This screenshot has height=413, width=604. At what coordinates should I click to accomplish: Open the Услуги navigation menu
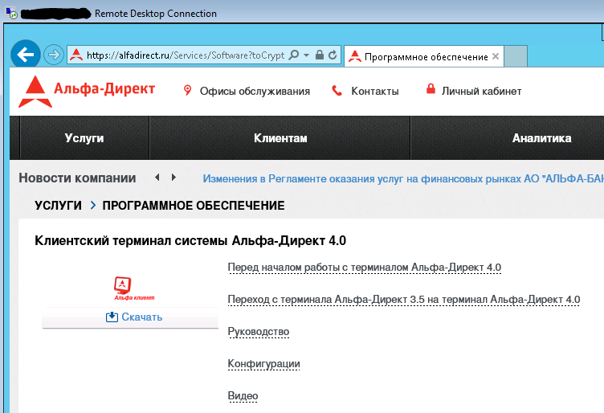click(84, 138)
